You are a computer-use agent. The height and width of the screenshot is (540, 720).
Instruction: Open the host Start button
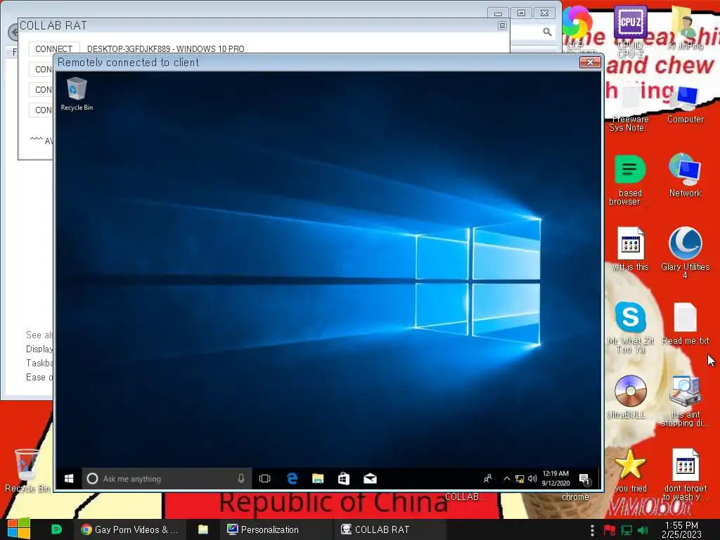(x=19, y=529)
